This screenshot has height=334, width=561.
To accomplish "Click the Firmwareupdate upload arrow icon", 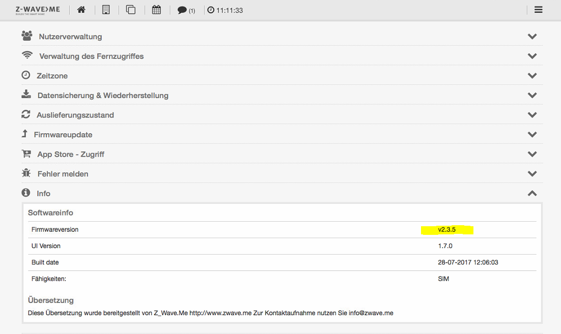I will click(24, 134).
